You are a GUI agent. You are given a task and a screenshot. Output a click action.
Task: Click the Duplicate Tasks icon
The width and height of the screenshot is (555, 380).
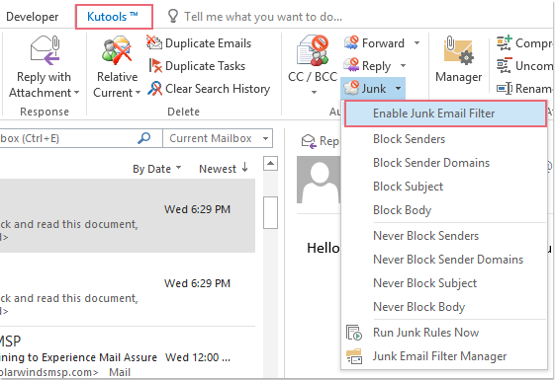click(155, 66)
